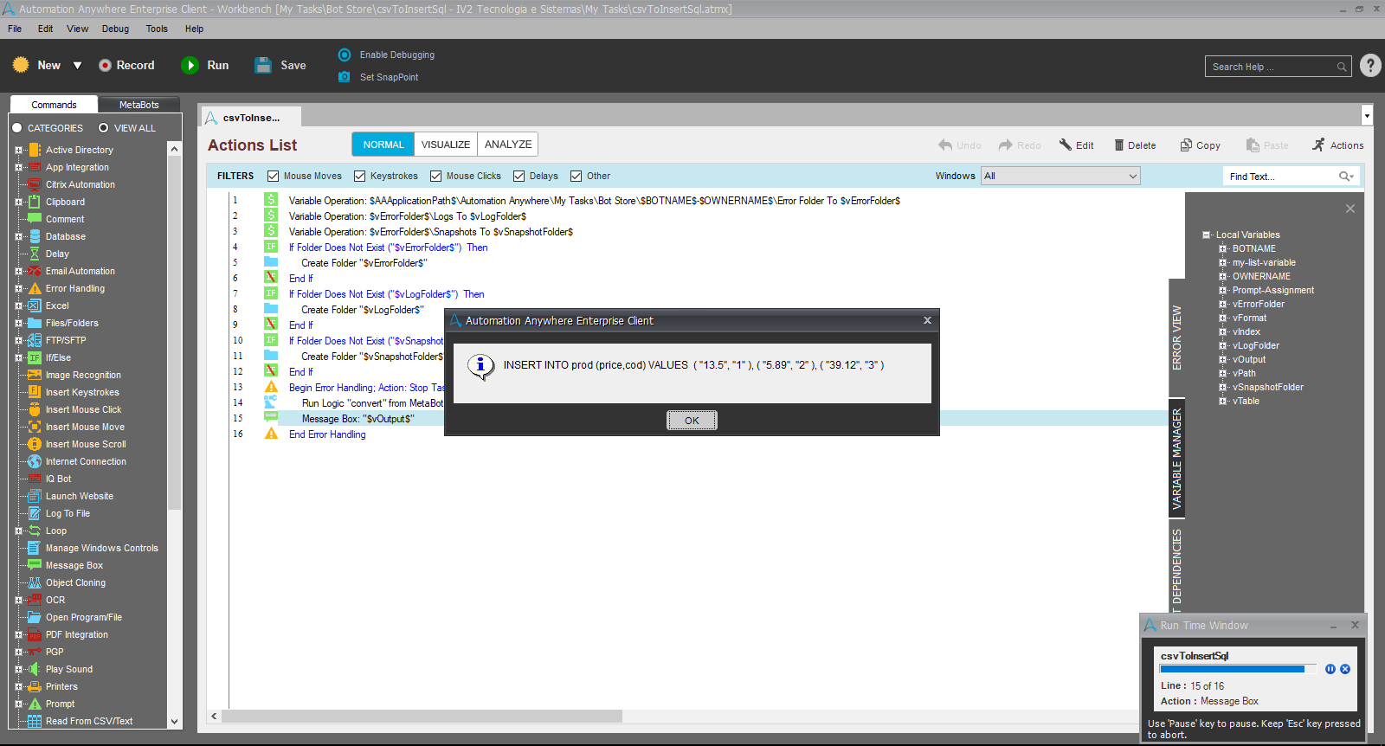1385x746 pixels.
Task: Select the Log To File icon
Action: pyautogui.click(x=35, y=513)
